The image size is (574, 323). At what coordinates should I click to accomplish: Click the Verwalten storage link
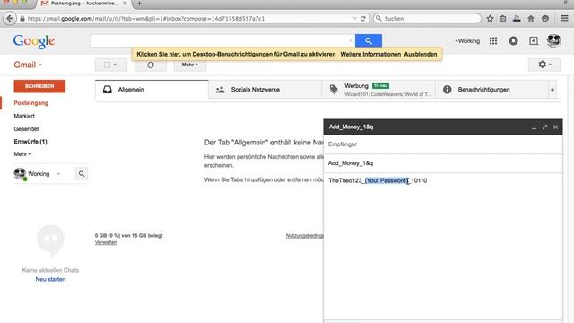point(106,242)
